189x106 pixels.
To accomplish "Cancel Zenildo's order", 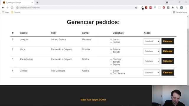I will pos(168,72).
